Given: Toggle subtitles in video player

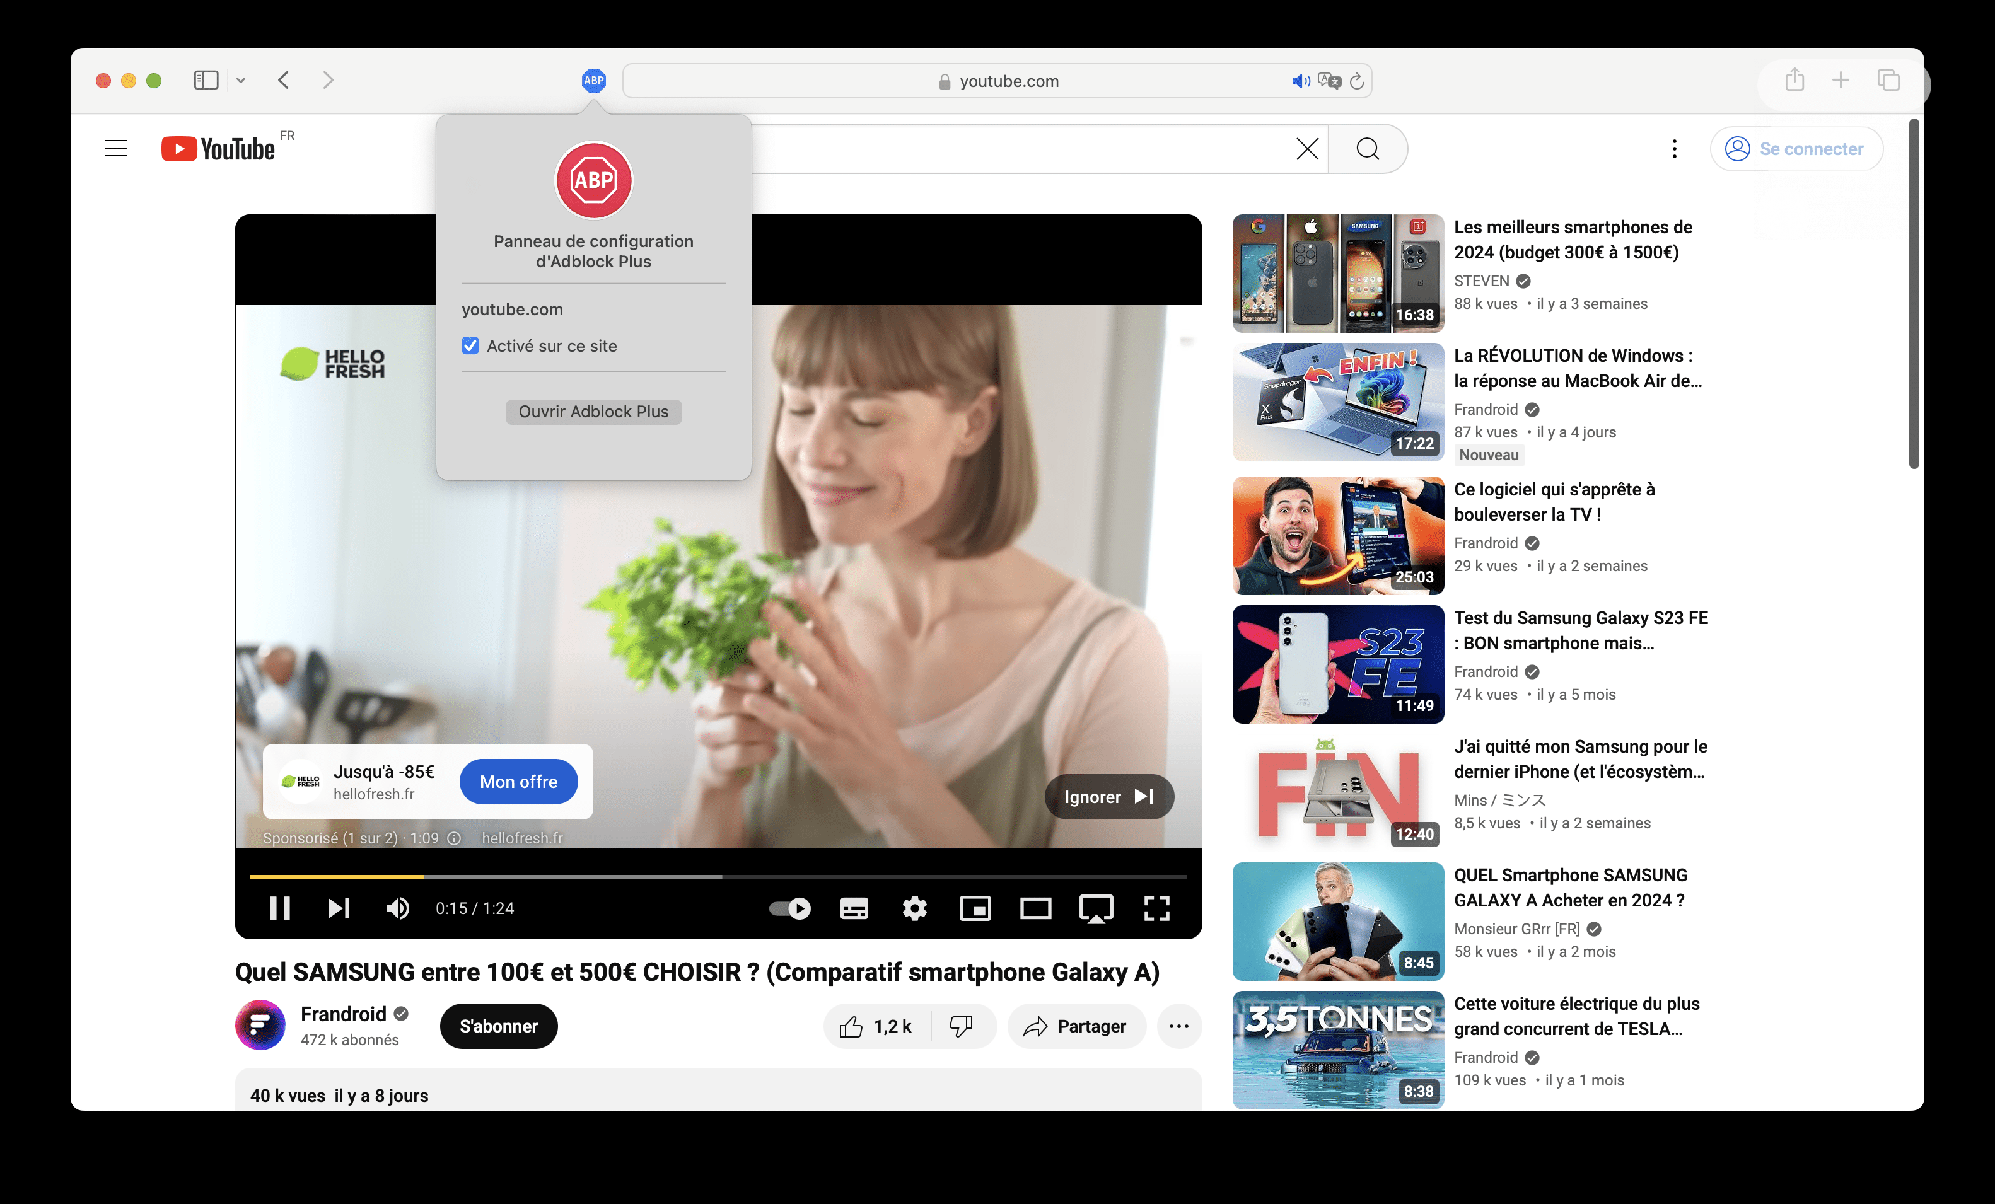Looking at the screenshot, I should [854, 908].
